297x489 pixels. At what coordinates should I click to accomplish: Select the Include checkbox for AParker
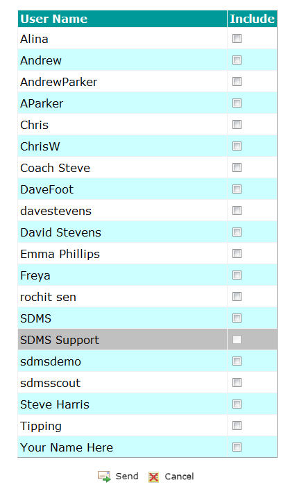(237, 103)
